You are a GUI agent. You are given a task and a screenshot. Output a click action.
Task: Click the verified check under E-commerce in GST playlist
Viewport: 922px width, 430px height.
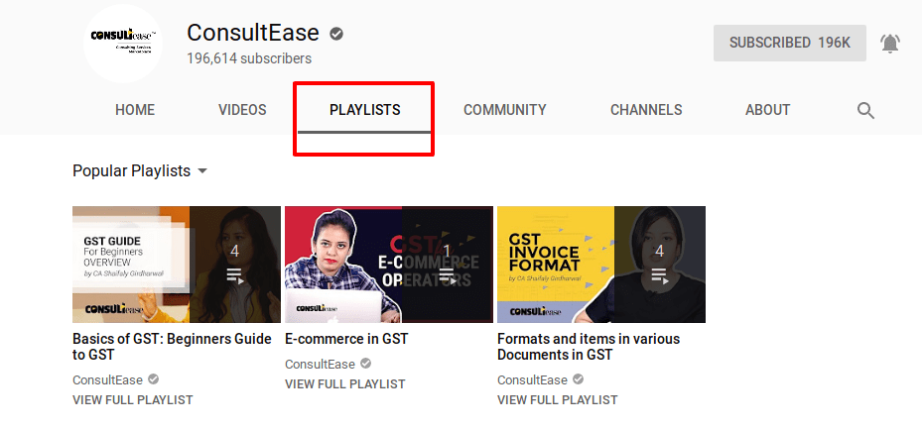[x=366, y=364]
